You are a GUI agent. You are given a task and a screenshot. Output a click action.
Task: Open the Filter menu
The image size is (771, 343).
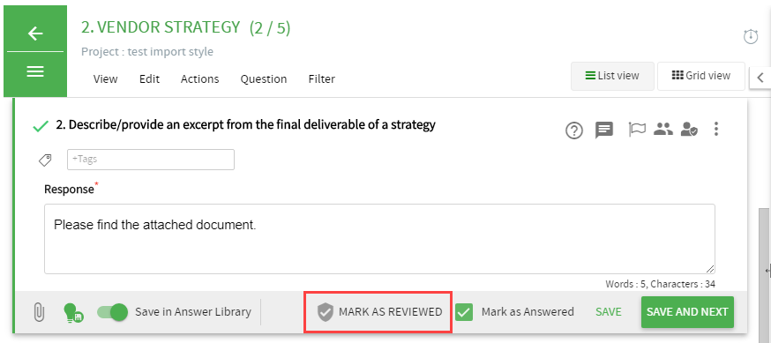coord(322,78)
